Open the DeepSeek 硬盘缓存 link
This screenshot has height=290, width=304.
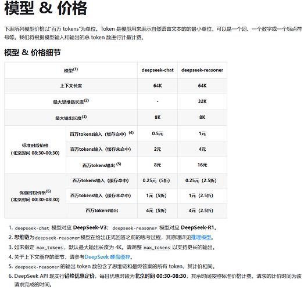(108, 257)
